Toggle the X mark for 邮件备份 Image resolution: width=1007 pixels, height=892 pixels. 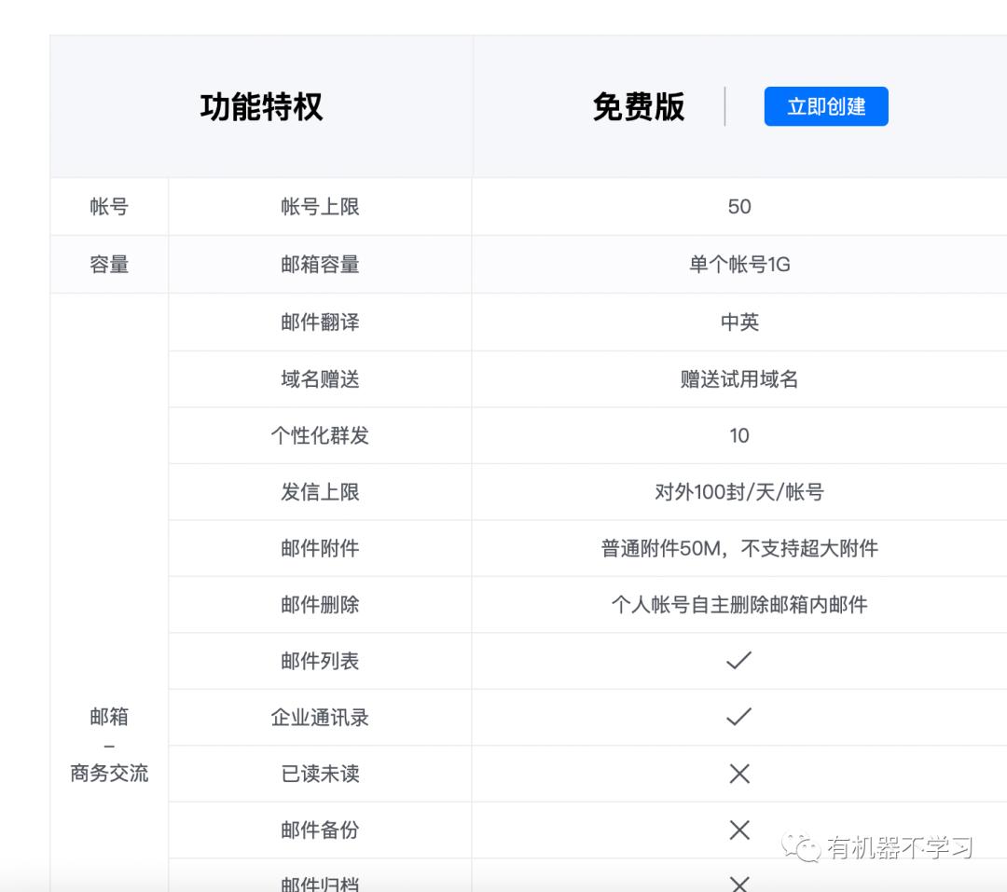click(738, 829)
